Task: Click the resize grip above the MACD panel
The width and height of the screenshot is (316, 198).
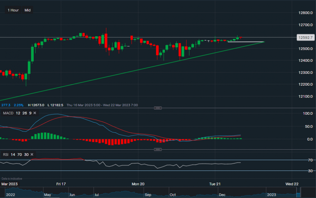Action: [x=158, y=108]
